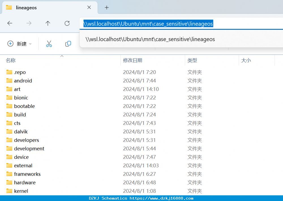The height and width of the screenshot is (201, 283).
Task: Select the device folder icon
Action: click(x=9, y=157)
